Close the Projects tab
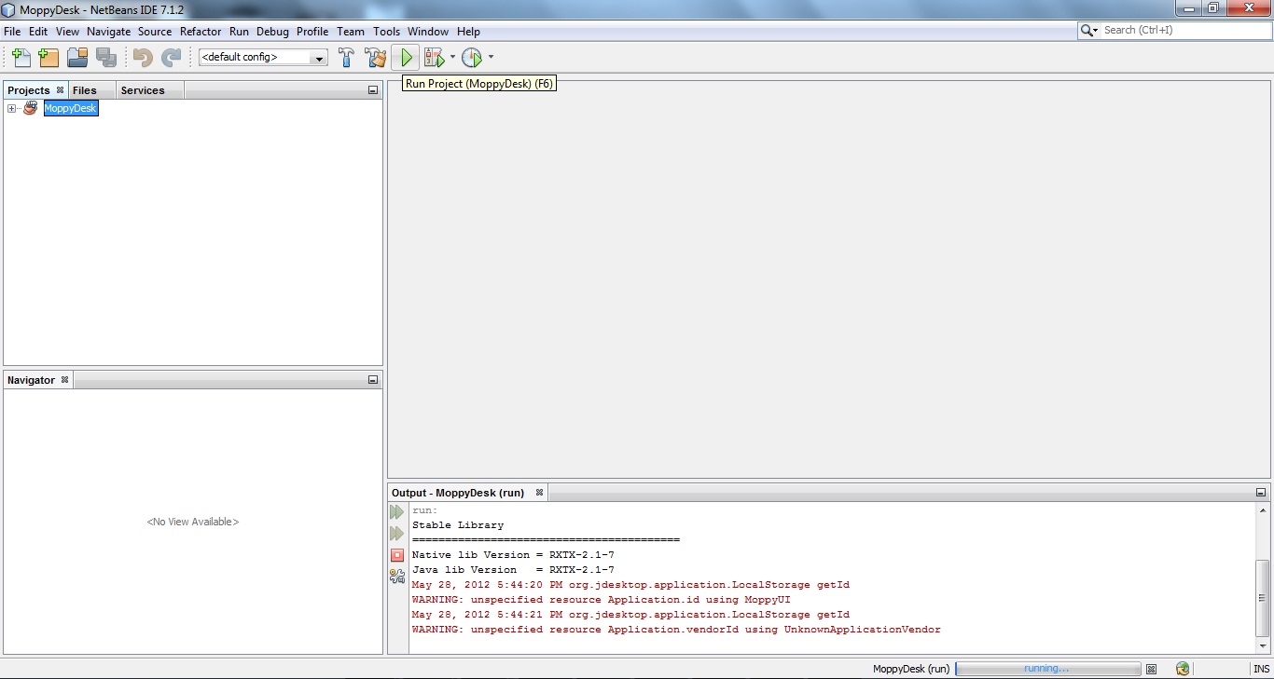The height and width of the screenshot is (679, 1274). click(x=60, y=89)
